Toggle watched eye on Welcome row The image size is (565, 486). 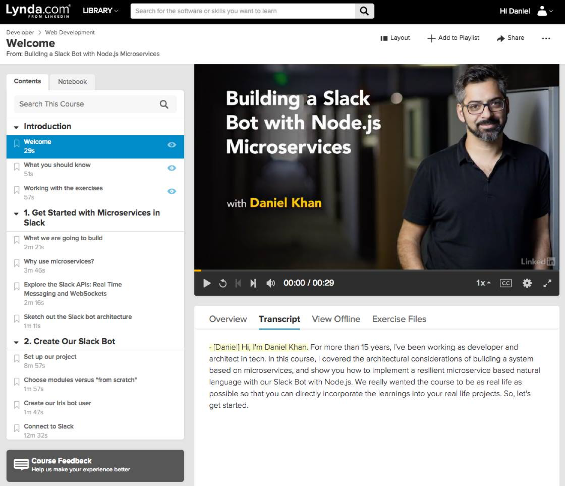pos(172,145)
